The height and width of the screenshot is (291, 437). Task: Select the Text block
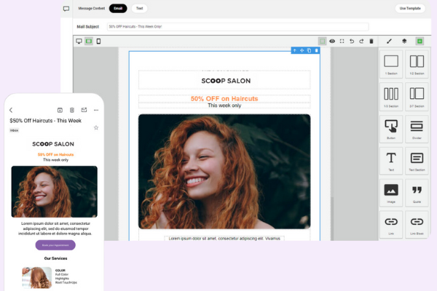[x=391, y=160]
